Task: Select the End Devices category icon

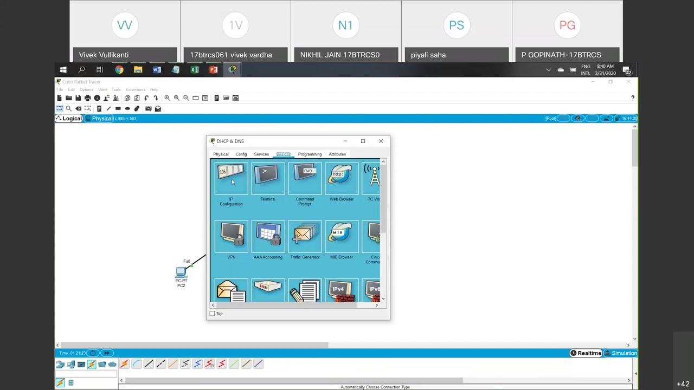Action: coord(70,364)
